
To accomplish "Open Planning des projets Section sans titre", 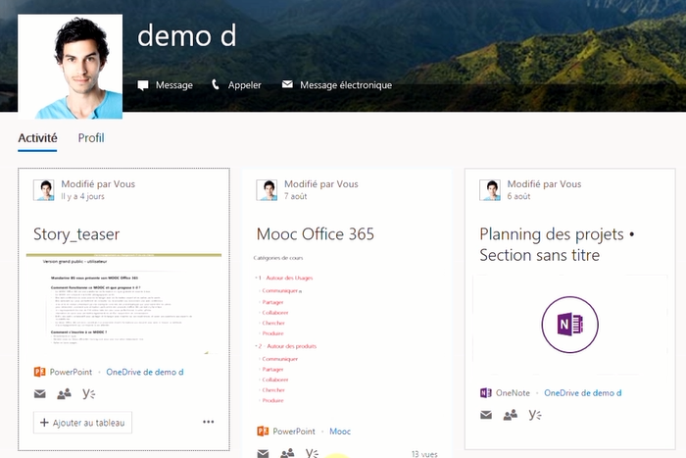I will pyautogui.click(x=557, y=244).
